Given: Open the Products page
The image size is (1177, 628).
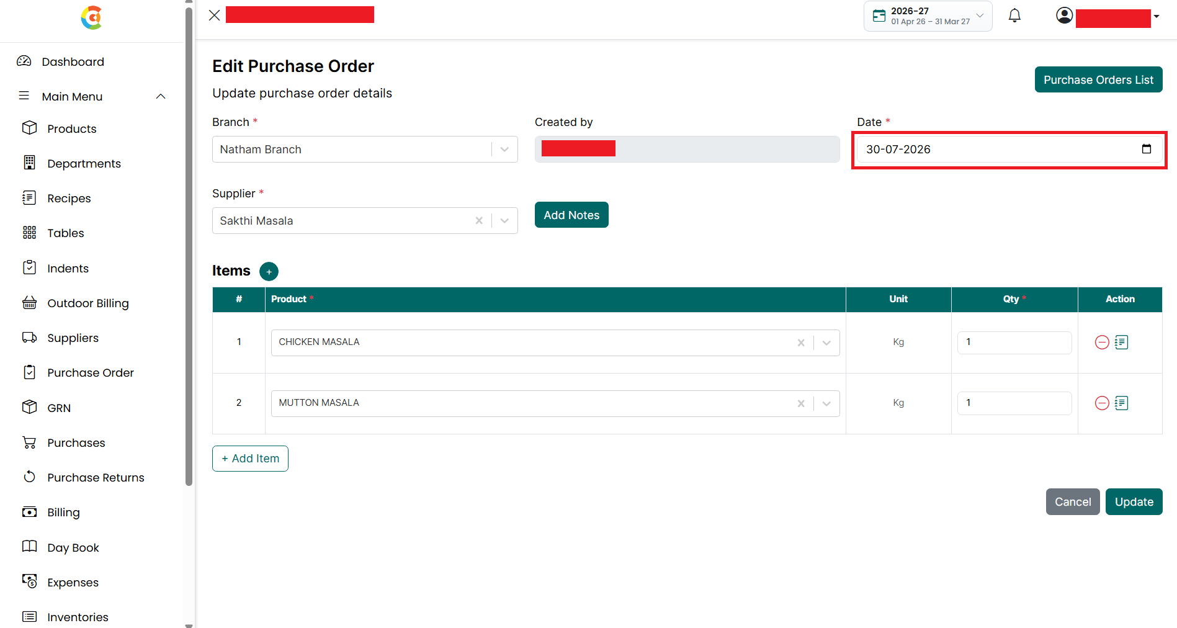Looking at the screenshot, I should (71, 128).
